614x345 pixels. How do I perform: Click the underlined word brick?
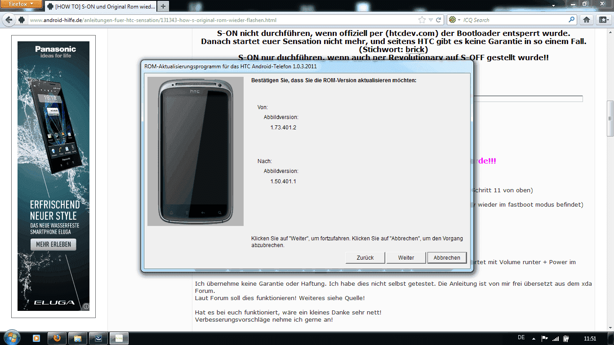pyautogui.click(x=415, y=49)
